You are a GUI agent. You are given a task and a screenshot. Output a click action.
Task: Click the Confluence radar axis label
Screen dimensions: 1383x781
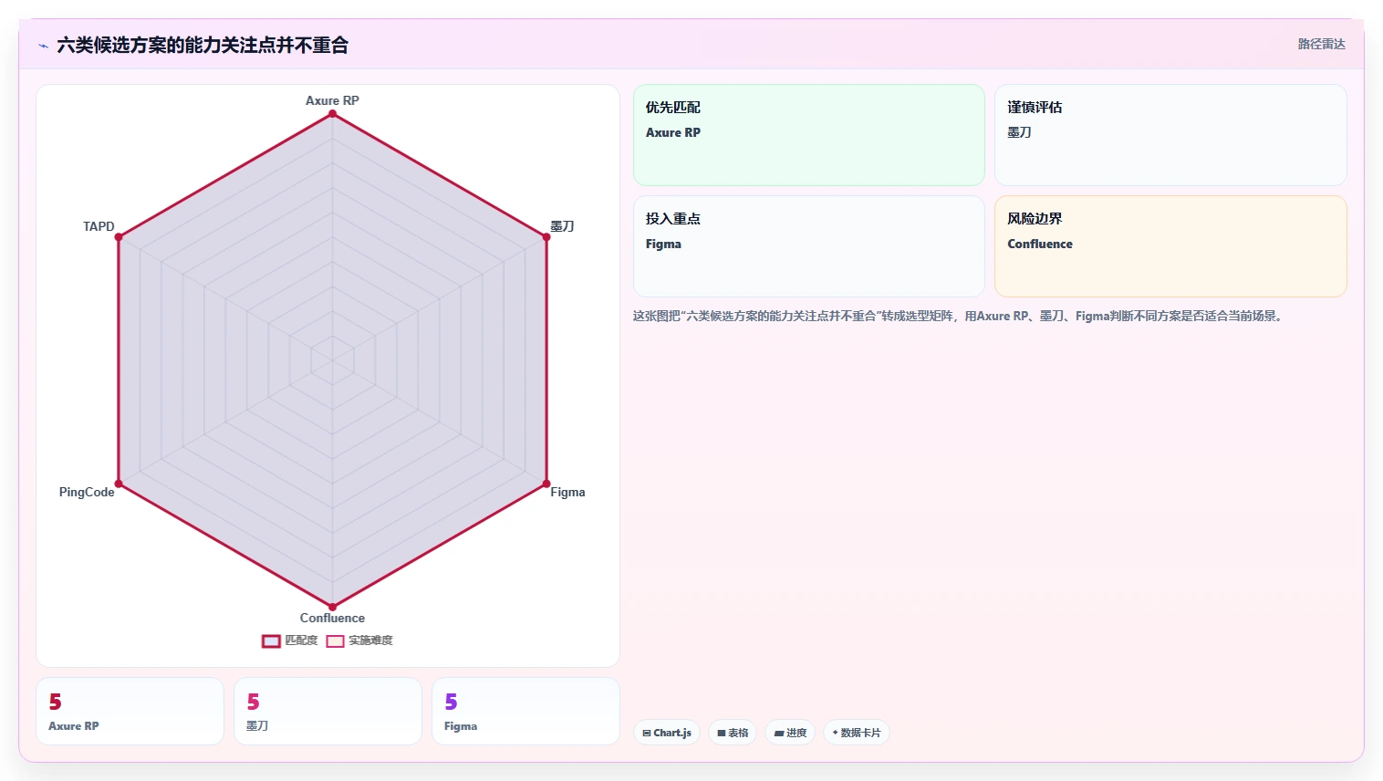pyautogui.click(x=332, y=618)
